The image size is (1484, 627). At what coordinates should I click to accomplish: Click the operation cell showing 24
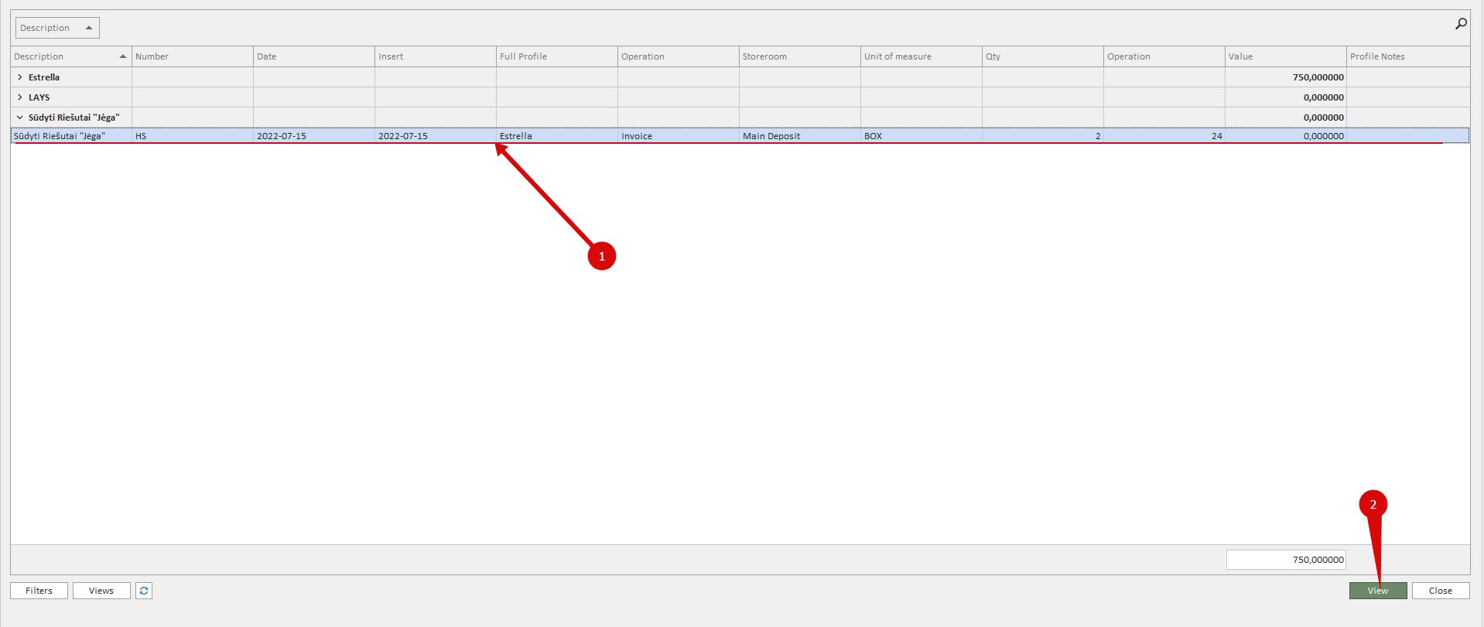tap(1164, 136)
